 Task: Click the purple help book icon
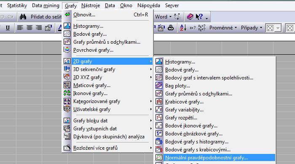[190, 17]
